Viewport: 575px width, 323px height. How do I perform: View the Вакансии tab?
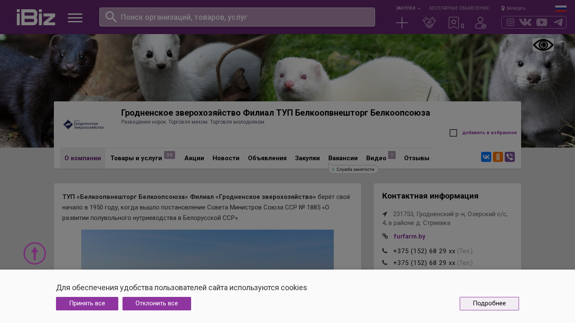click(343, 158)
